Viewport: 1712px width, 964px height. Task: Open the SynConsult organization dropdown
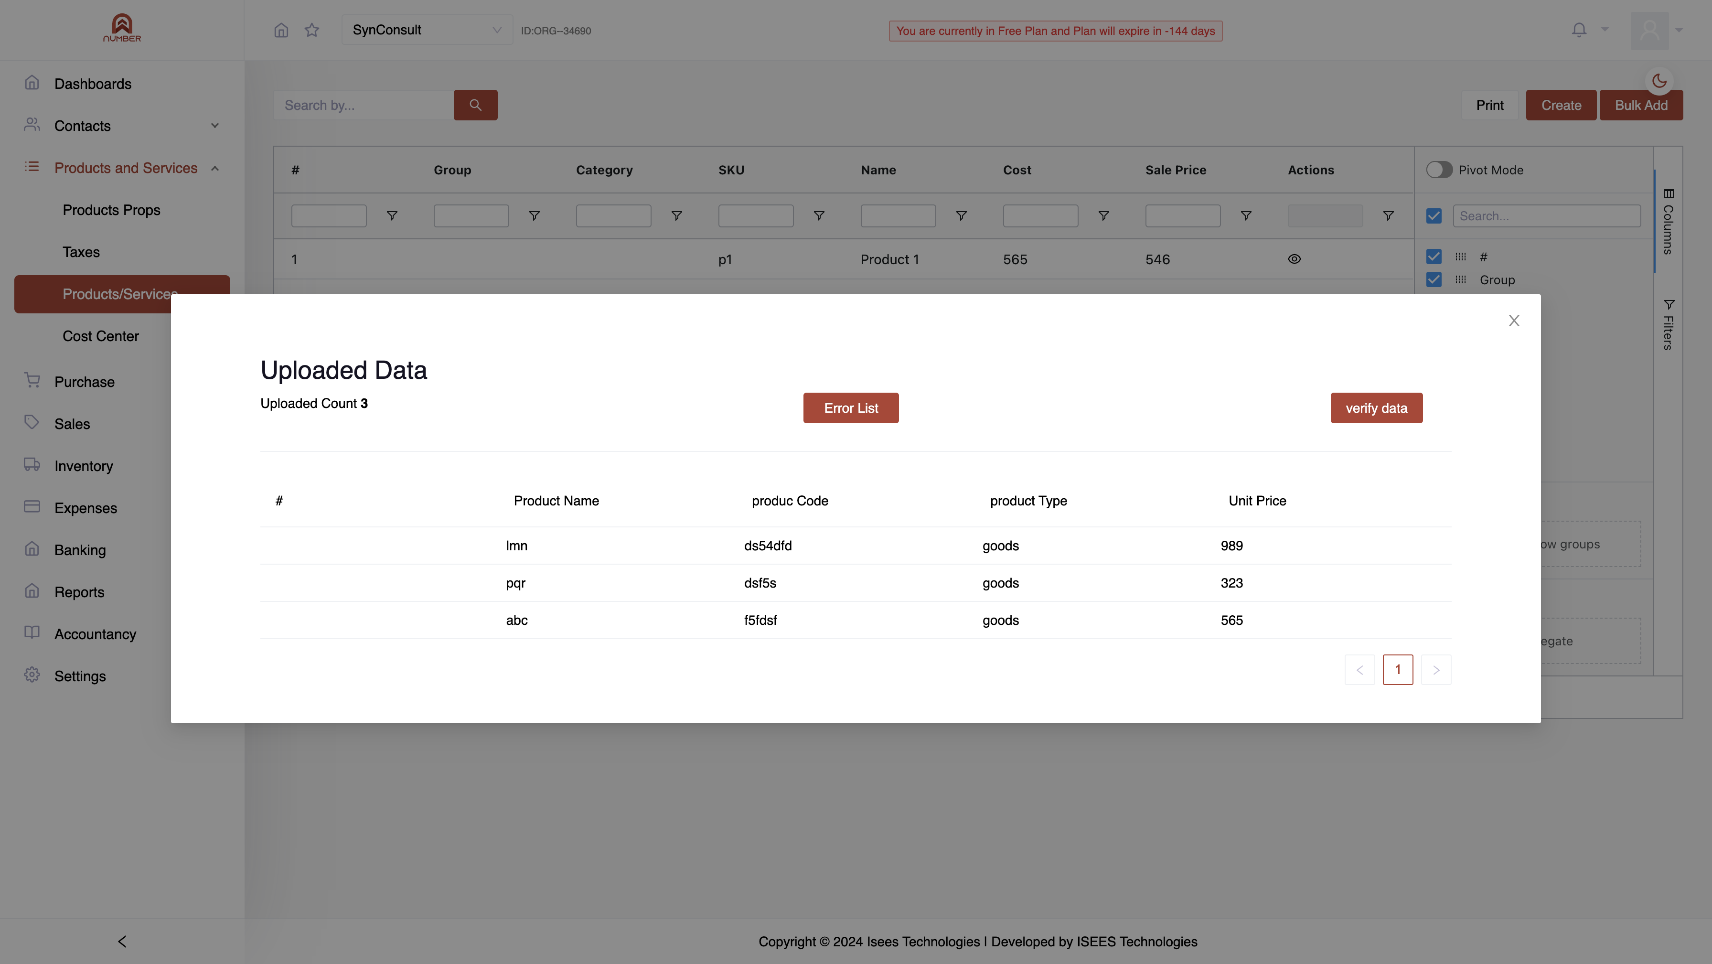pos(427,30)
